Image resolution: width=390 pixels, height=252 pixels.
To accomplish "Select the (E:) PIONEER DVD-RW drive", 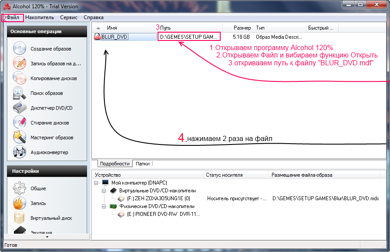I will pyautogui.click(x=163, y=214).
